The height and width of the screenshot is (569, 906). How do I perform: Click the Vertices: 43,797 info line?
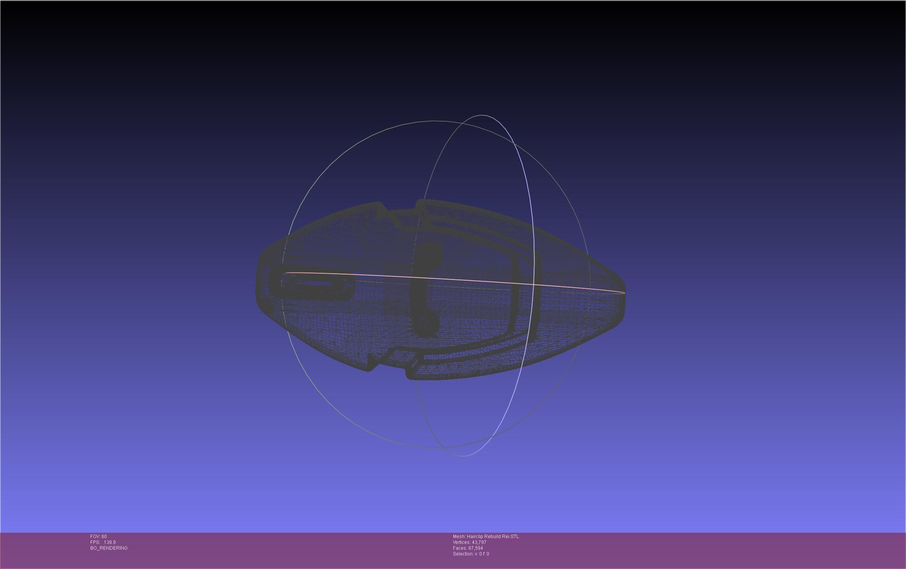click(x=469, y=542)
